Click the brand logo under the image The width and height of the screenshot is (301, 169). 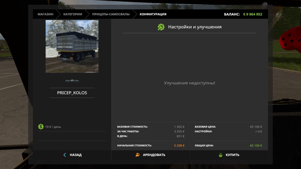click(x=72, y=81)
